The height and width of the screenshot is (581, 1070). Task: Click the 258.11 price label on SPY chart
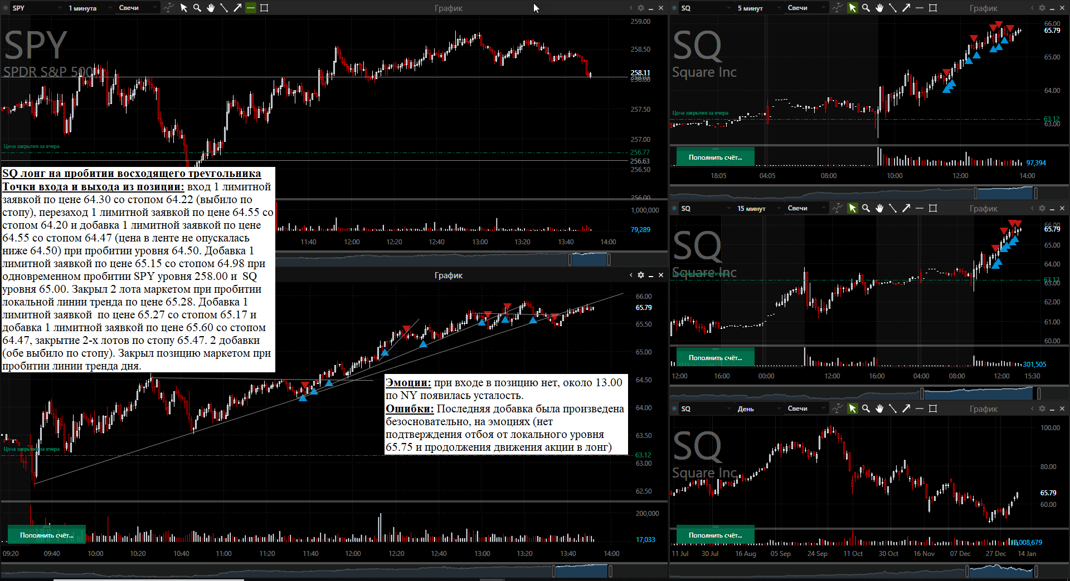640,72
